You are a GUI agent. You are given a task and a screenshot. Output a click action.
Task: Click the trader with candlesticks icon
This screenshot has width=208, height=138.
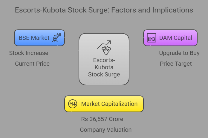[56, 38]
